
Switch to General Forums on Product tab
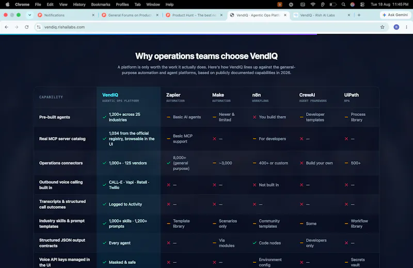130,15
